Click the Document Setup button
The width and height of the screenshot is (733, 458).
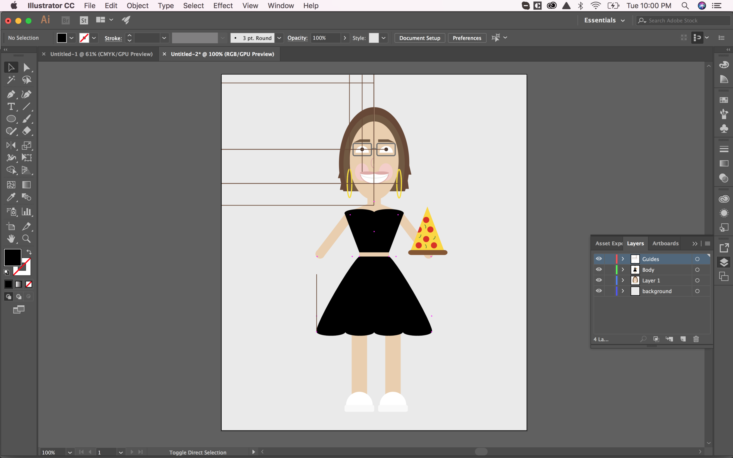point(419,38)
